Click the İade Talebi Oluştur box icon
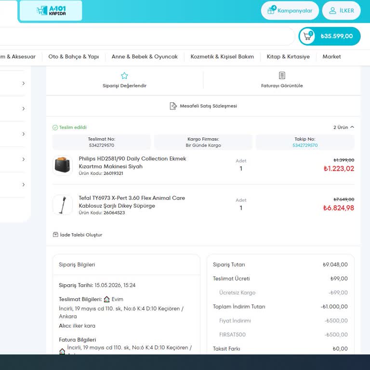The height and width of the screenshot is (370, 370). pyautogui.click(x=55, y=235)
